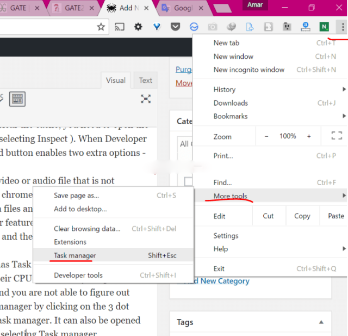Increase zoom with the plus button

click(309, 136)
